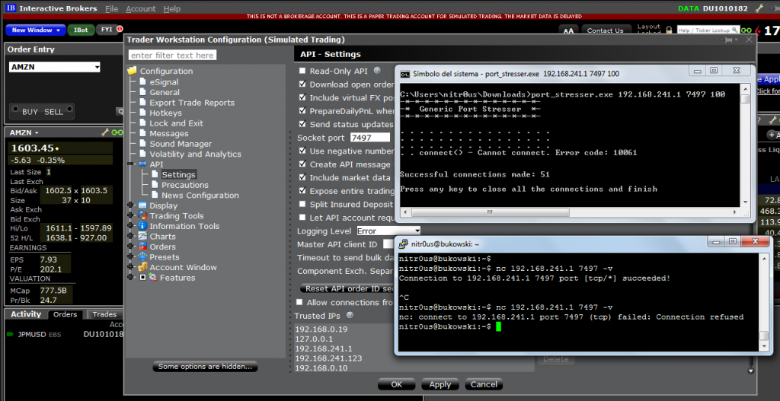
Task: Click the Cancel button
Action: click(484, 384)
